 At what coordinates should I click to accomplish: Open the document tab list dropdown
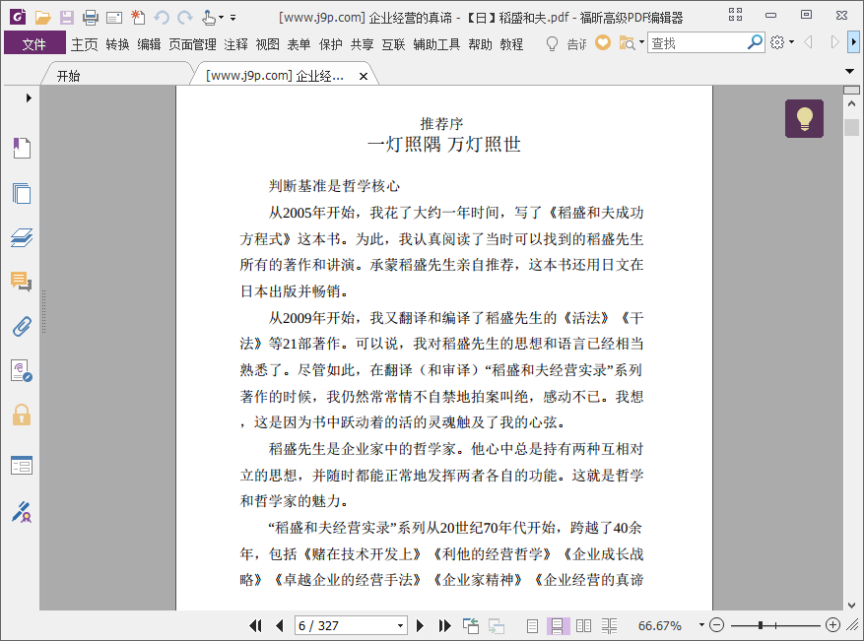pyautogui.click(x=849, y=71)
